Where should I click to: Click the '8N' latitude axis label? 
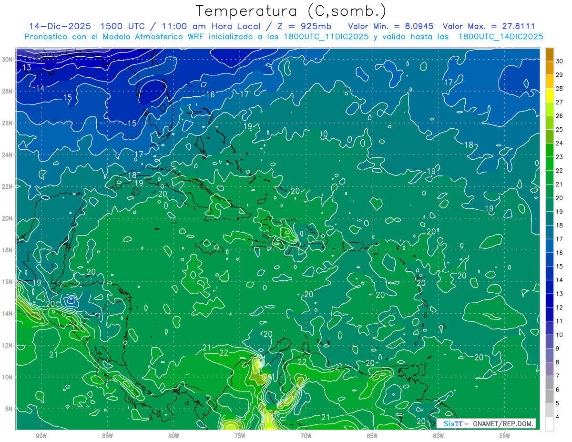[x=9, y=409]
